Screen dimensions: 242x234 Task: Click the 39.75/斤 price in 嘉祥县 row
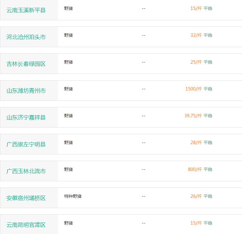tap(193, 116)
